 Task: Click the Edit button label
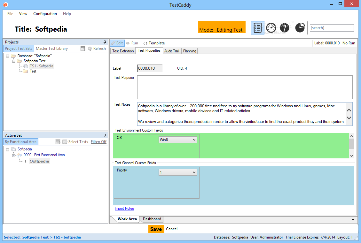[x=120, y=43]
